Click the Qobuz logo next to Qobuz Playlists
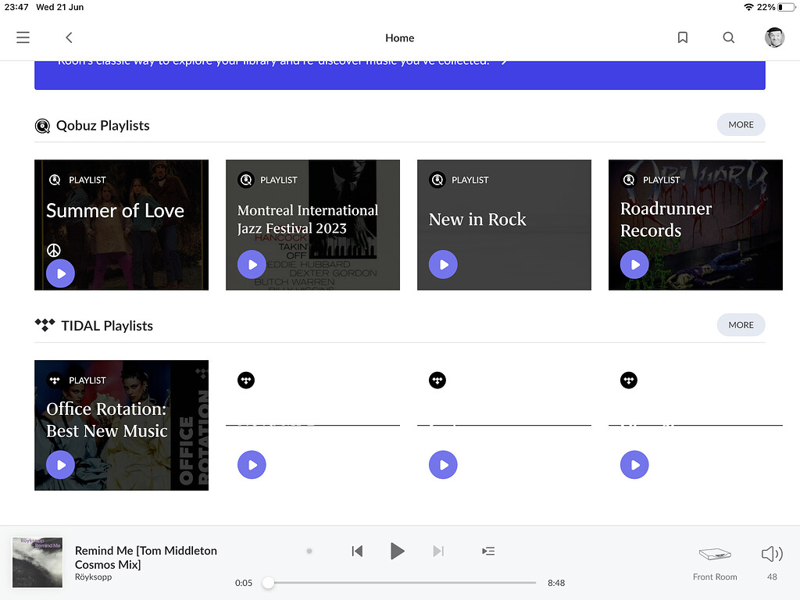 (x=42, y=125)
